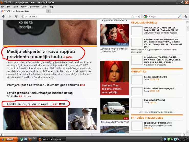
Task: Open the History menu
Action: [23, 6]
